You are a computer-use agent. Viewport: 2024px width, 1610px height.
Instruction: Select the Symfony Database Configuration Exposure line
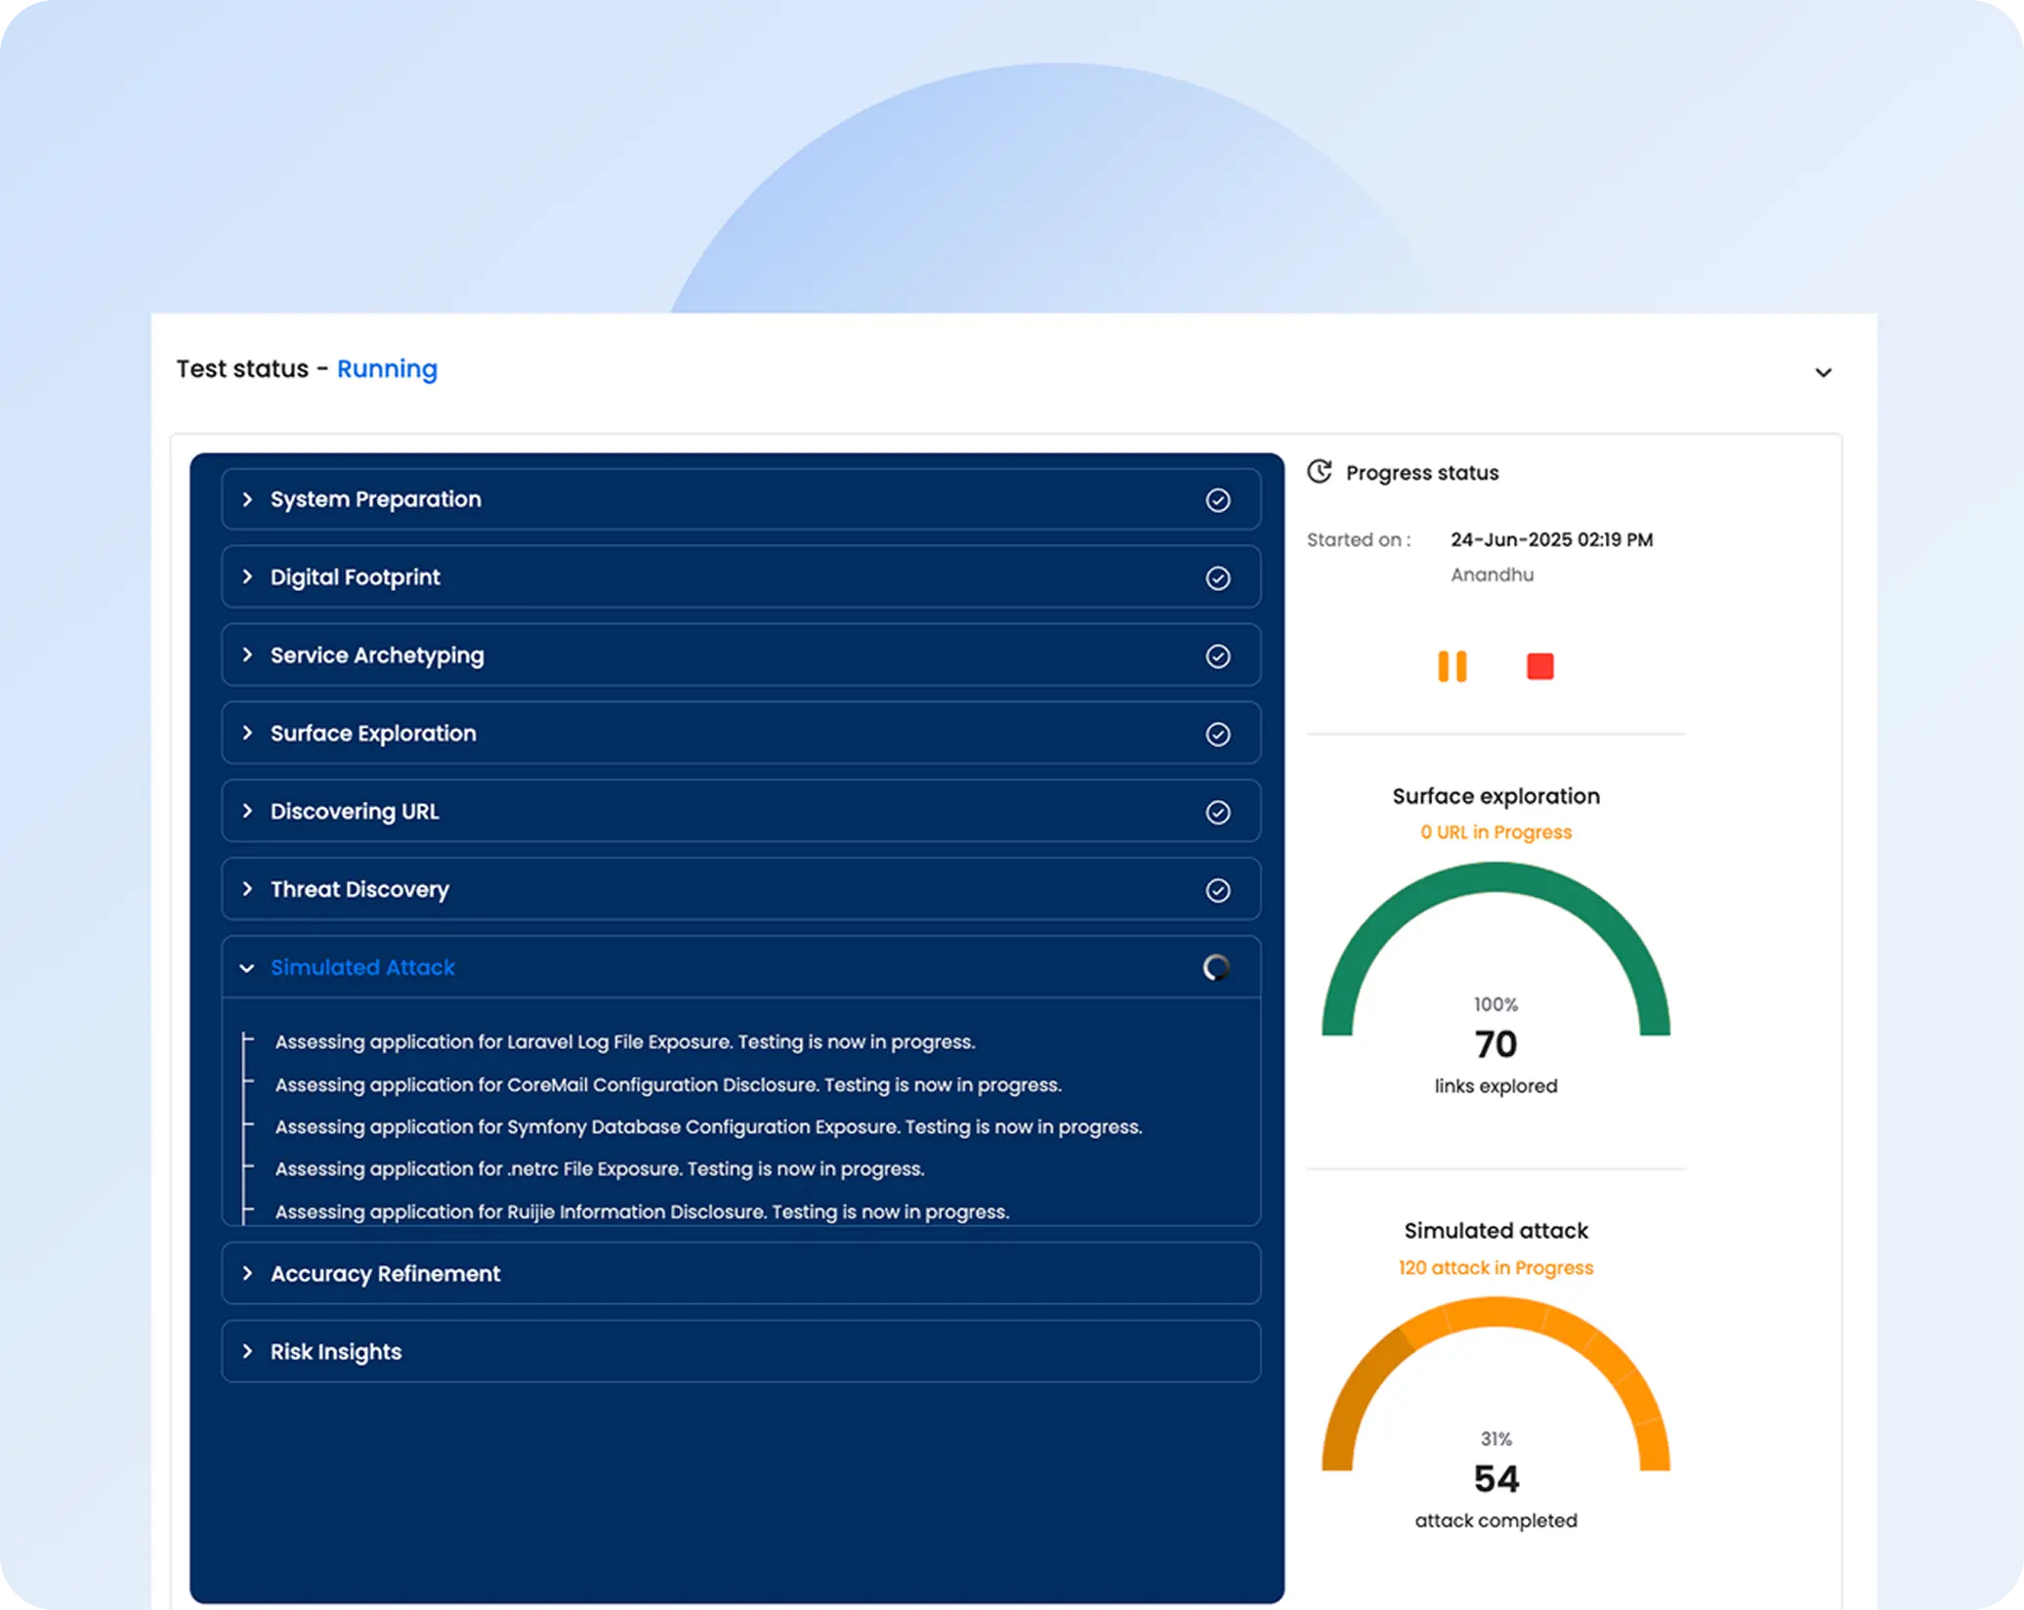tap(708, 1126)
